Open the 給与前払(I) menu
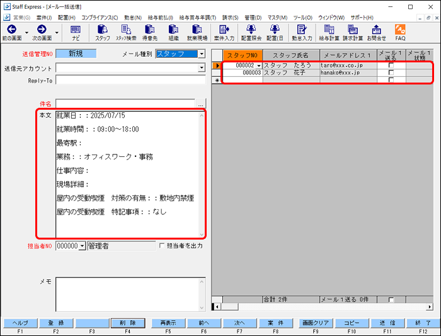The height and width of the screenshot is (336, 441). tap(160, 18)
